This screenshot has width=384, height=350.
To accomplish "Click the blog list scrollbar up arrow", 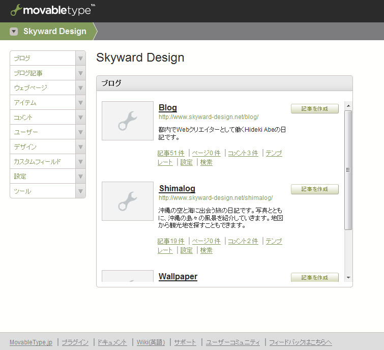I will pos(348,106).
